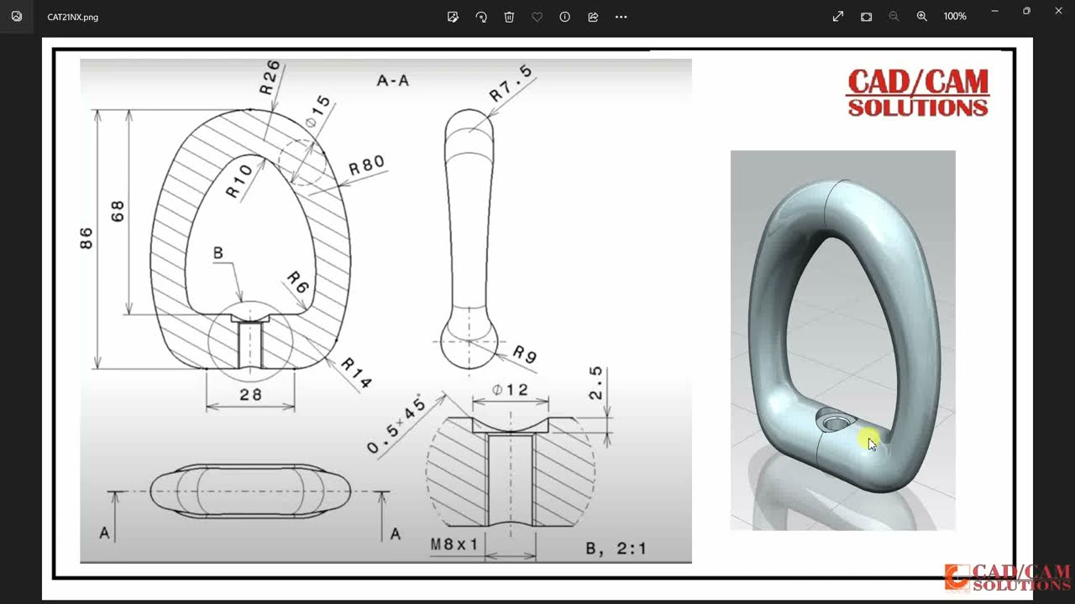Click the Edit image icon
This screenshot has height=604, width=1075.
point(453,16)
